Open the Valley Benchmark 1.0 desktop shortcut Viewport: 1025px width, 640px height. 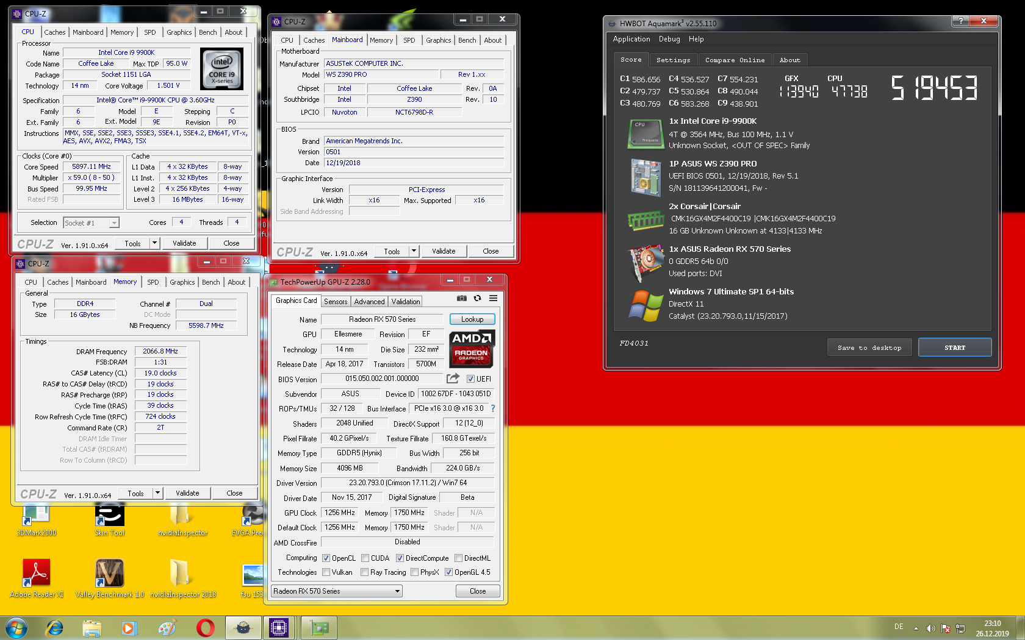110,578
